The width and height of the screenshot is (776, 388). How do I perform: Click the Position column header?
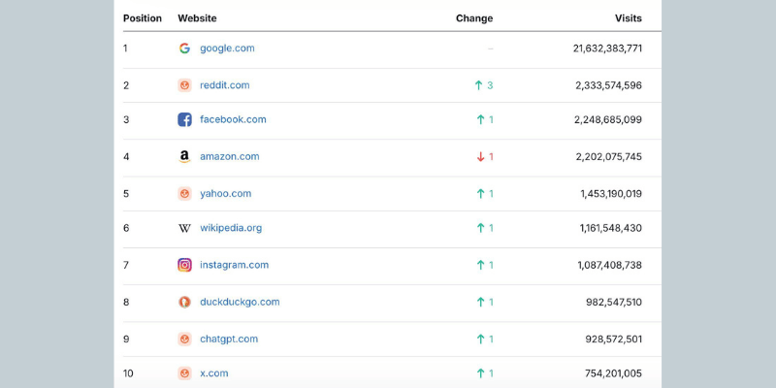pyautogui.click(x=143, y=18)
